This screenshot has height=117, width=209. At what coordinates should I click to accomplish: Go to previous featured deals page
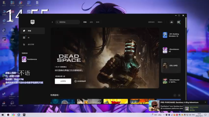click(175, 95)
